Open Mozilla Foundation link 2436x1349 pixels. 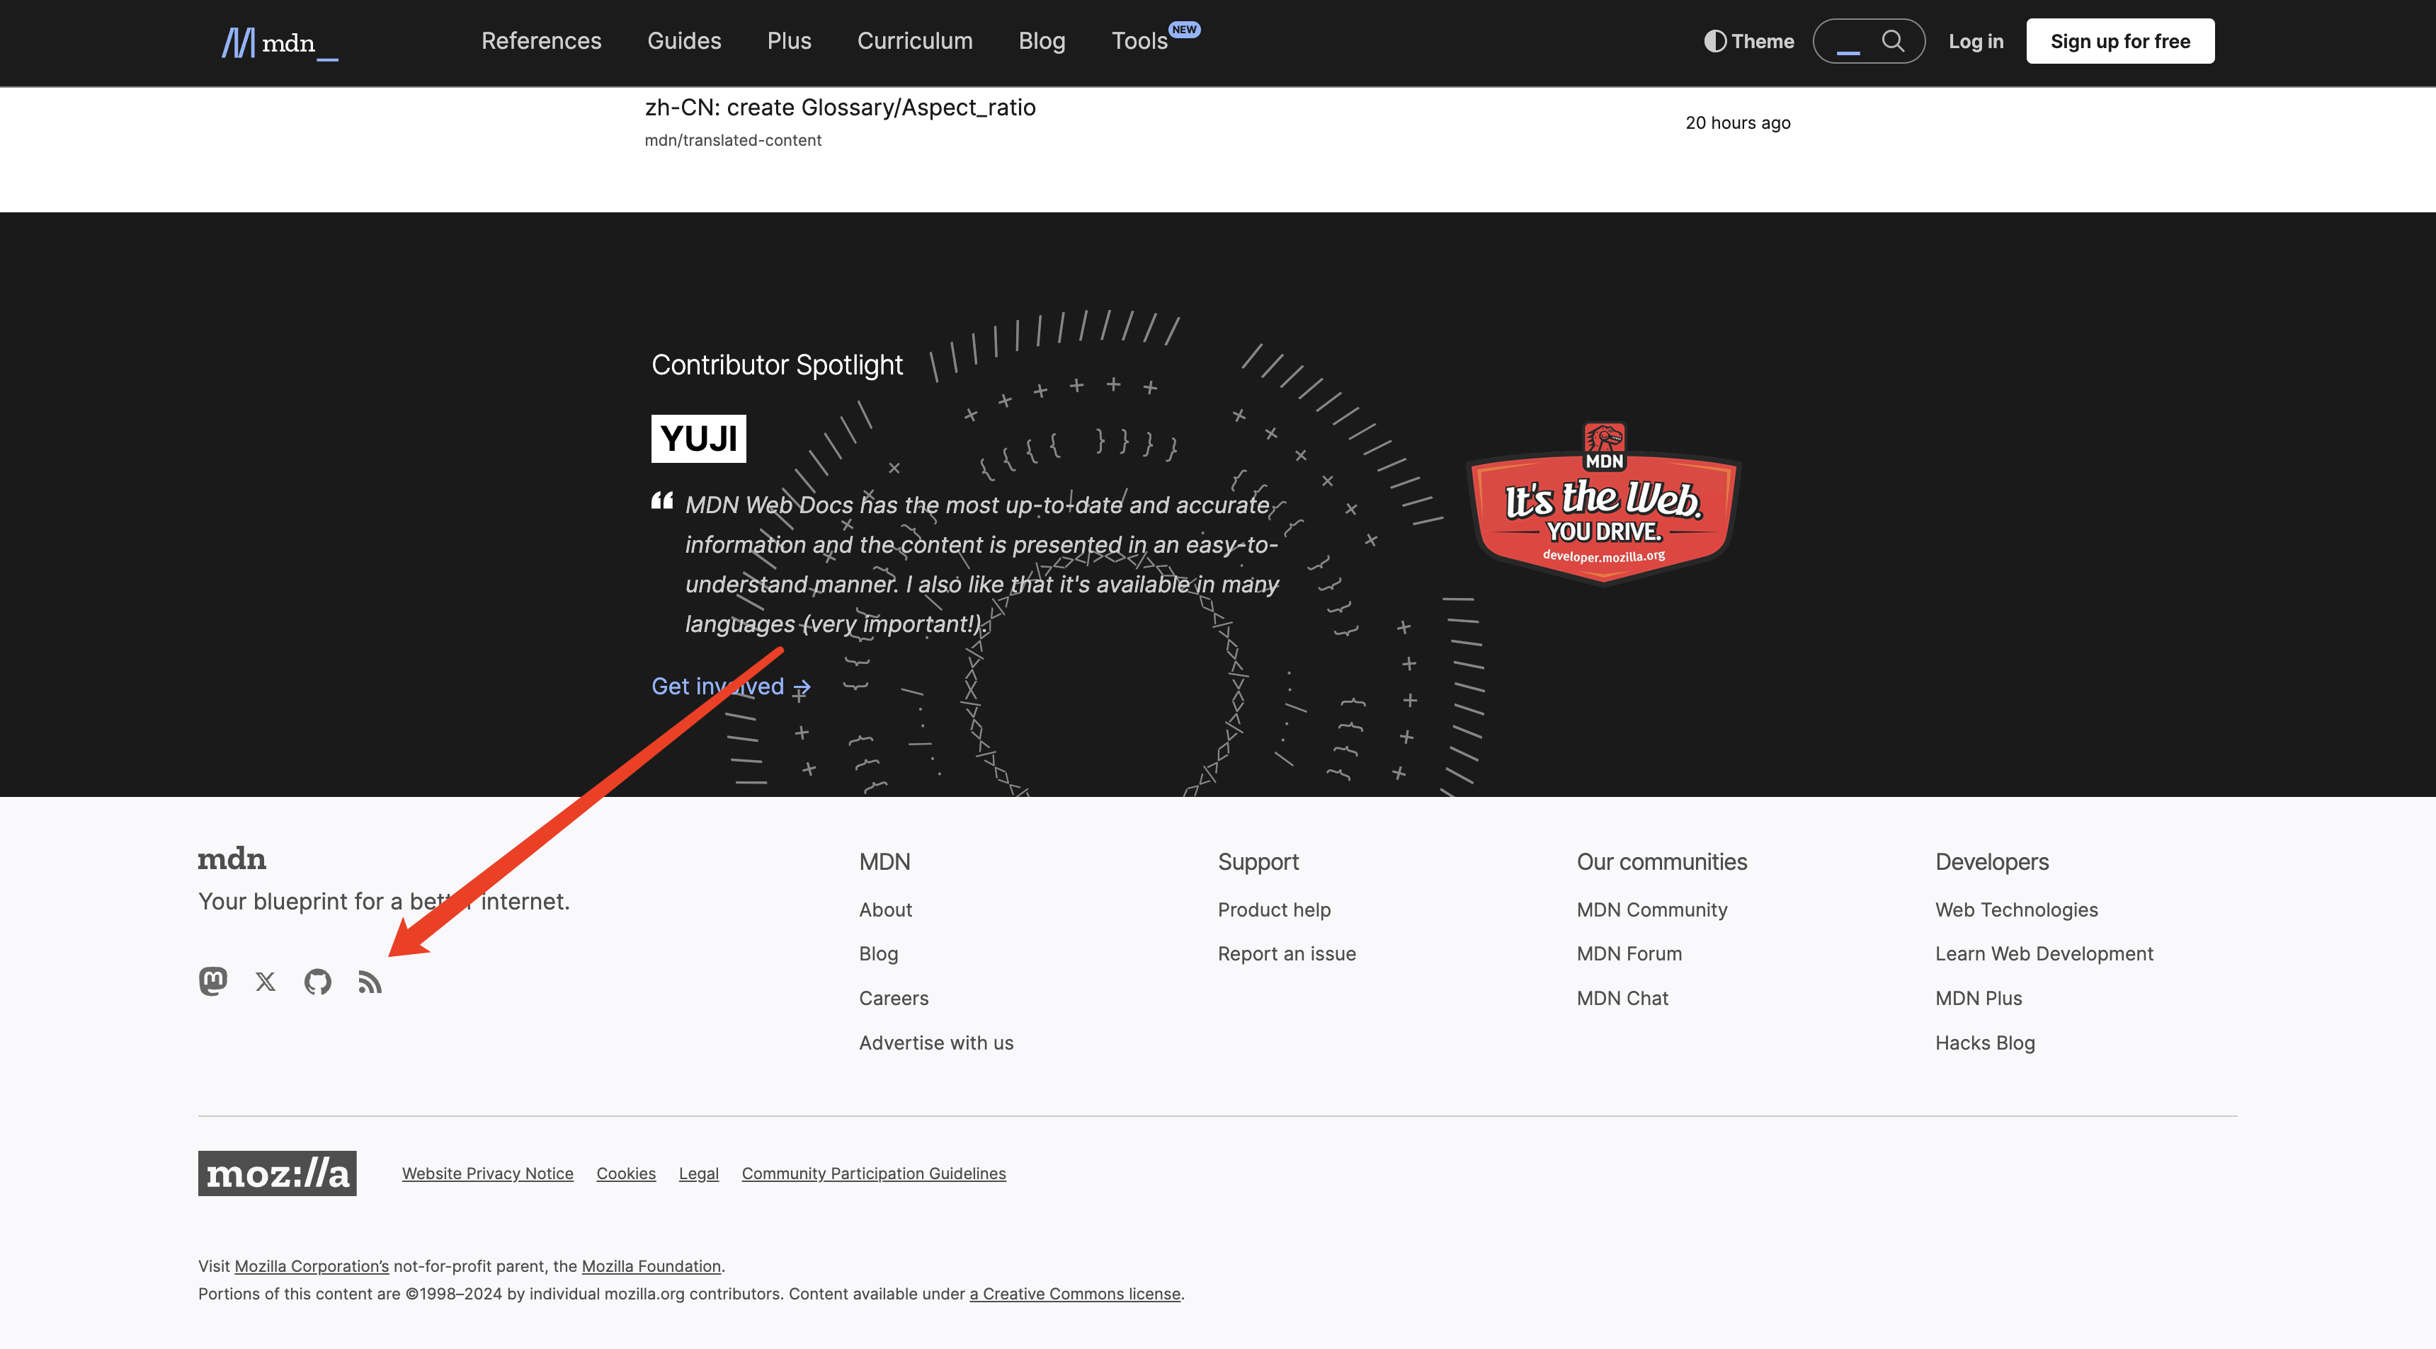pyautogui.click(x=651, y=1265)
